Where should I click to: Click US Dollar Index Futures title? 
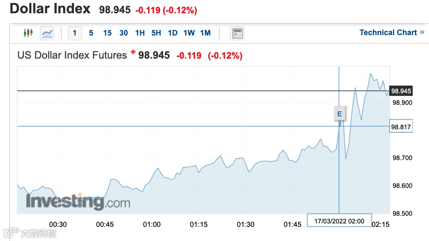pyautogui.click(x=72, y=55)
